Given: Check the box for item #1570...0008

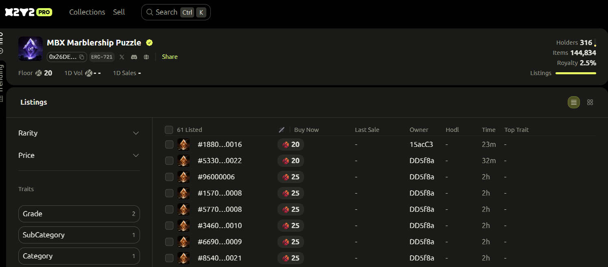Looking at the screenshot, I should pos(169,193).
